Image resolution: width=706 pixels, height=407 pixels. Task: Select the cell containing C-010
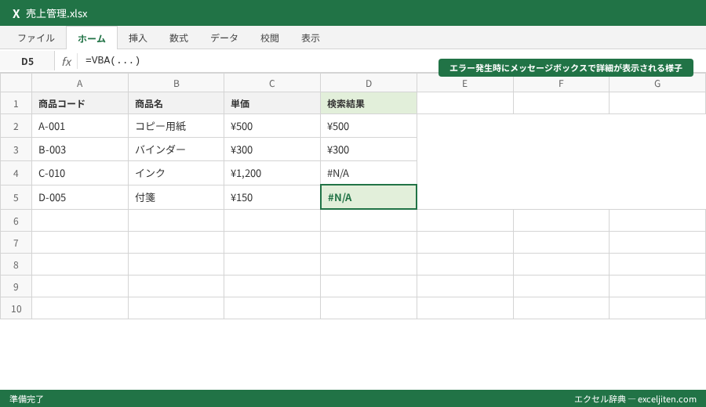tap(80, 173)
